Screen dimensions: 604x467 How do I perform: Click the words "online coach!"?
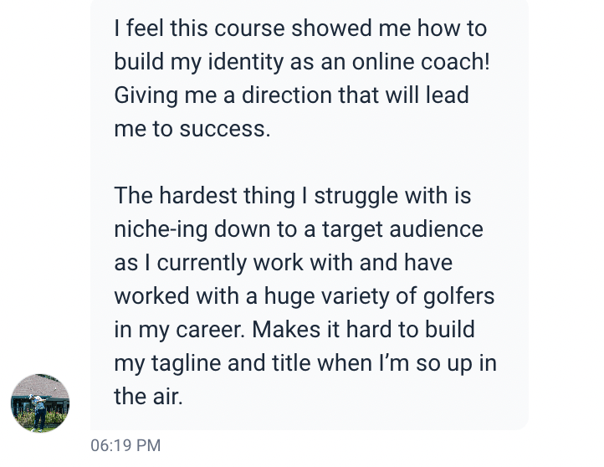(421, 62)
